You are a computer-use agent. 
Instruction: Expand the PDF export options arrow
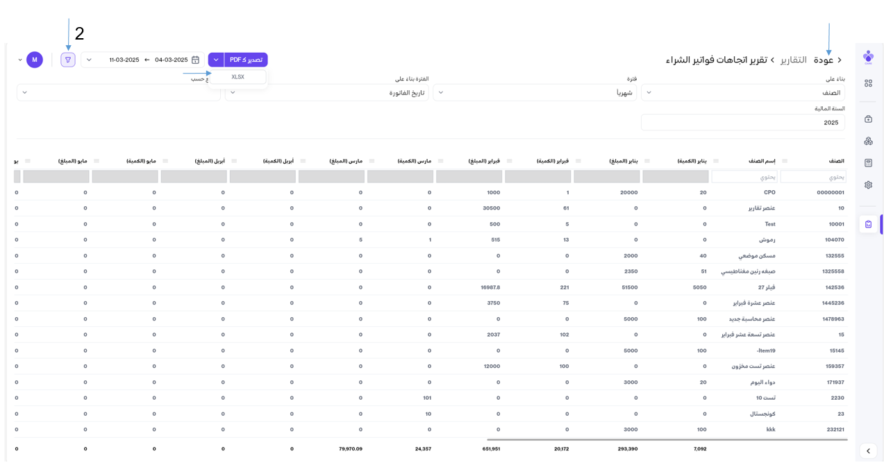click(x=216, y=60)
